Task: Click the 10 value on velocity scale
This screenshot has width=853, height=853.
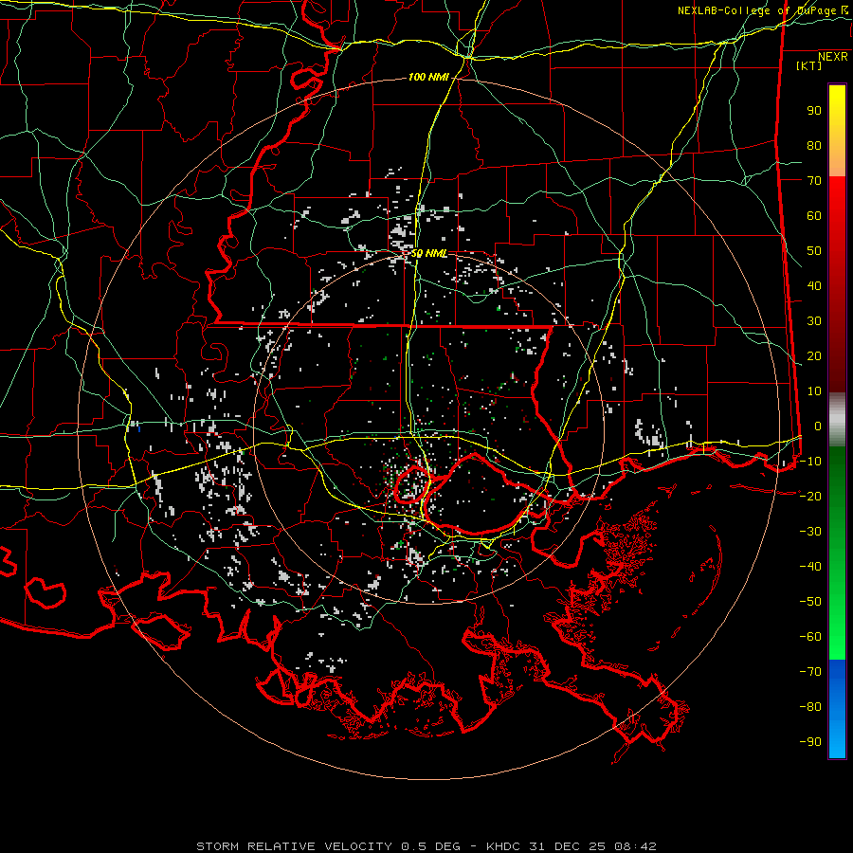Action: tap(814, 391)
